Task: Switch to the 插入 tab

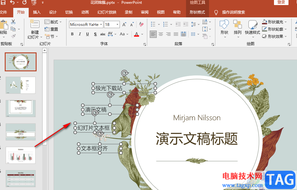Action: pos(37,12)
